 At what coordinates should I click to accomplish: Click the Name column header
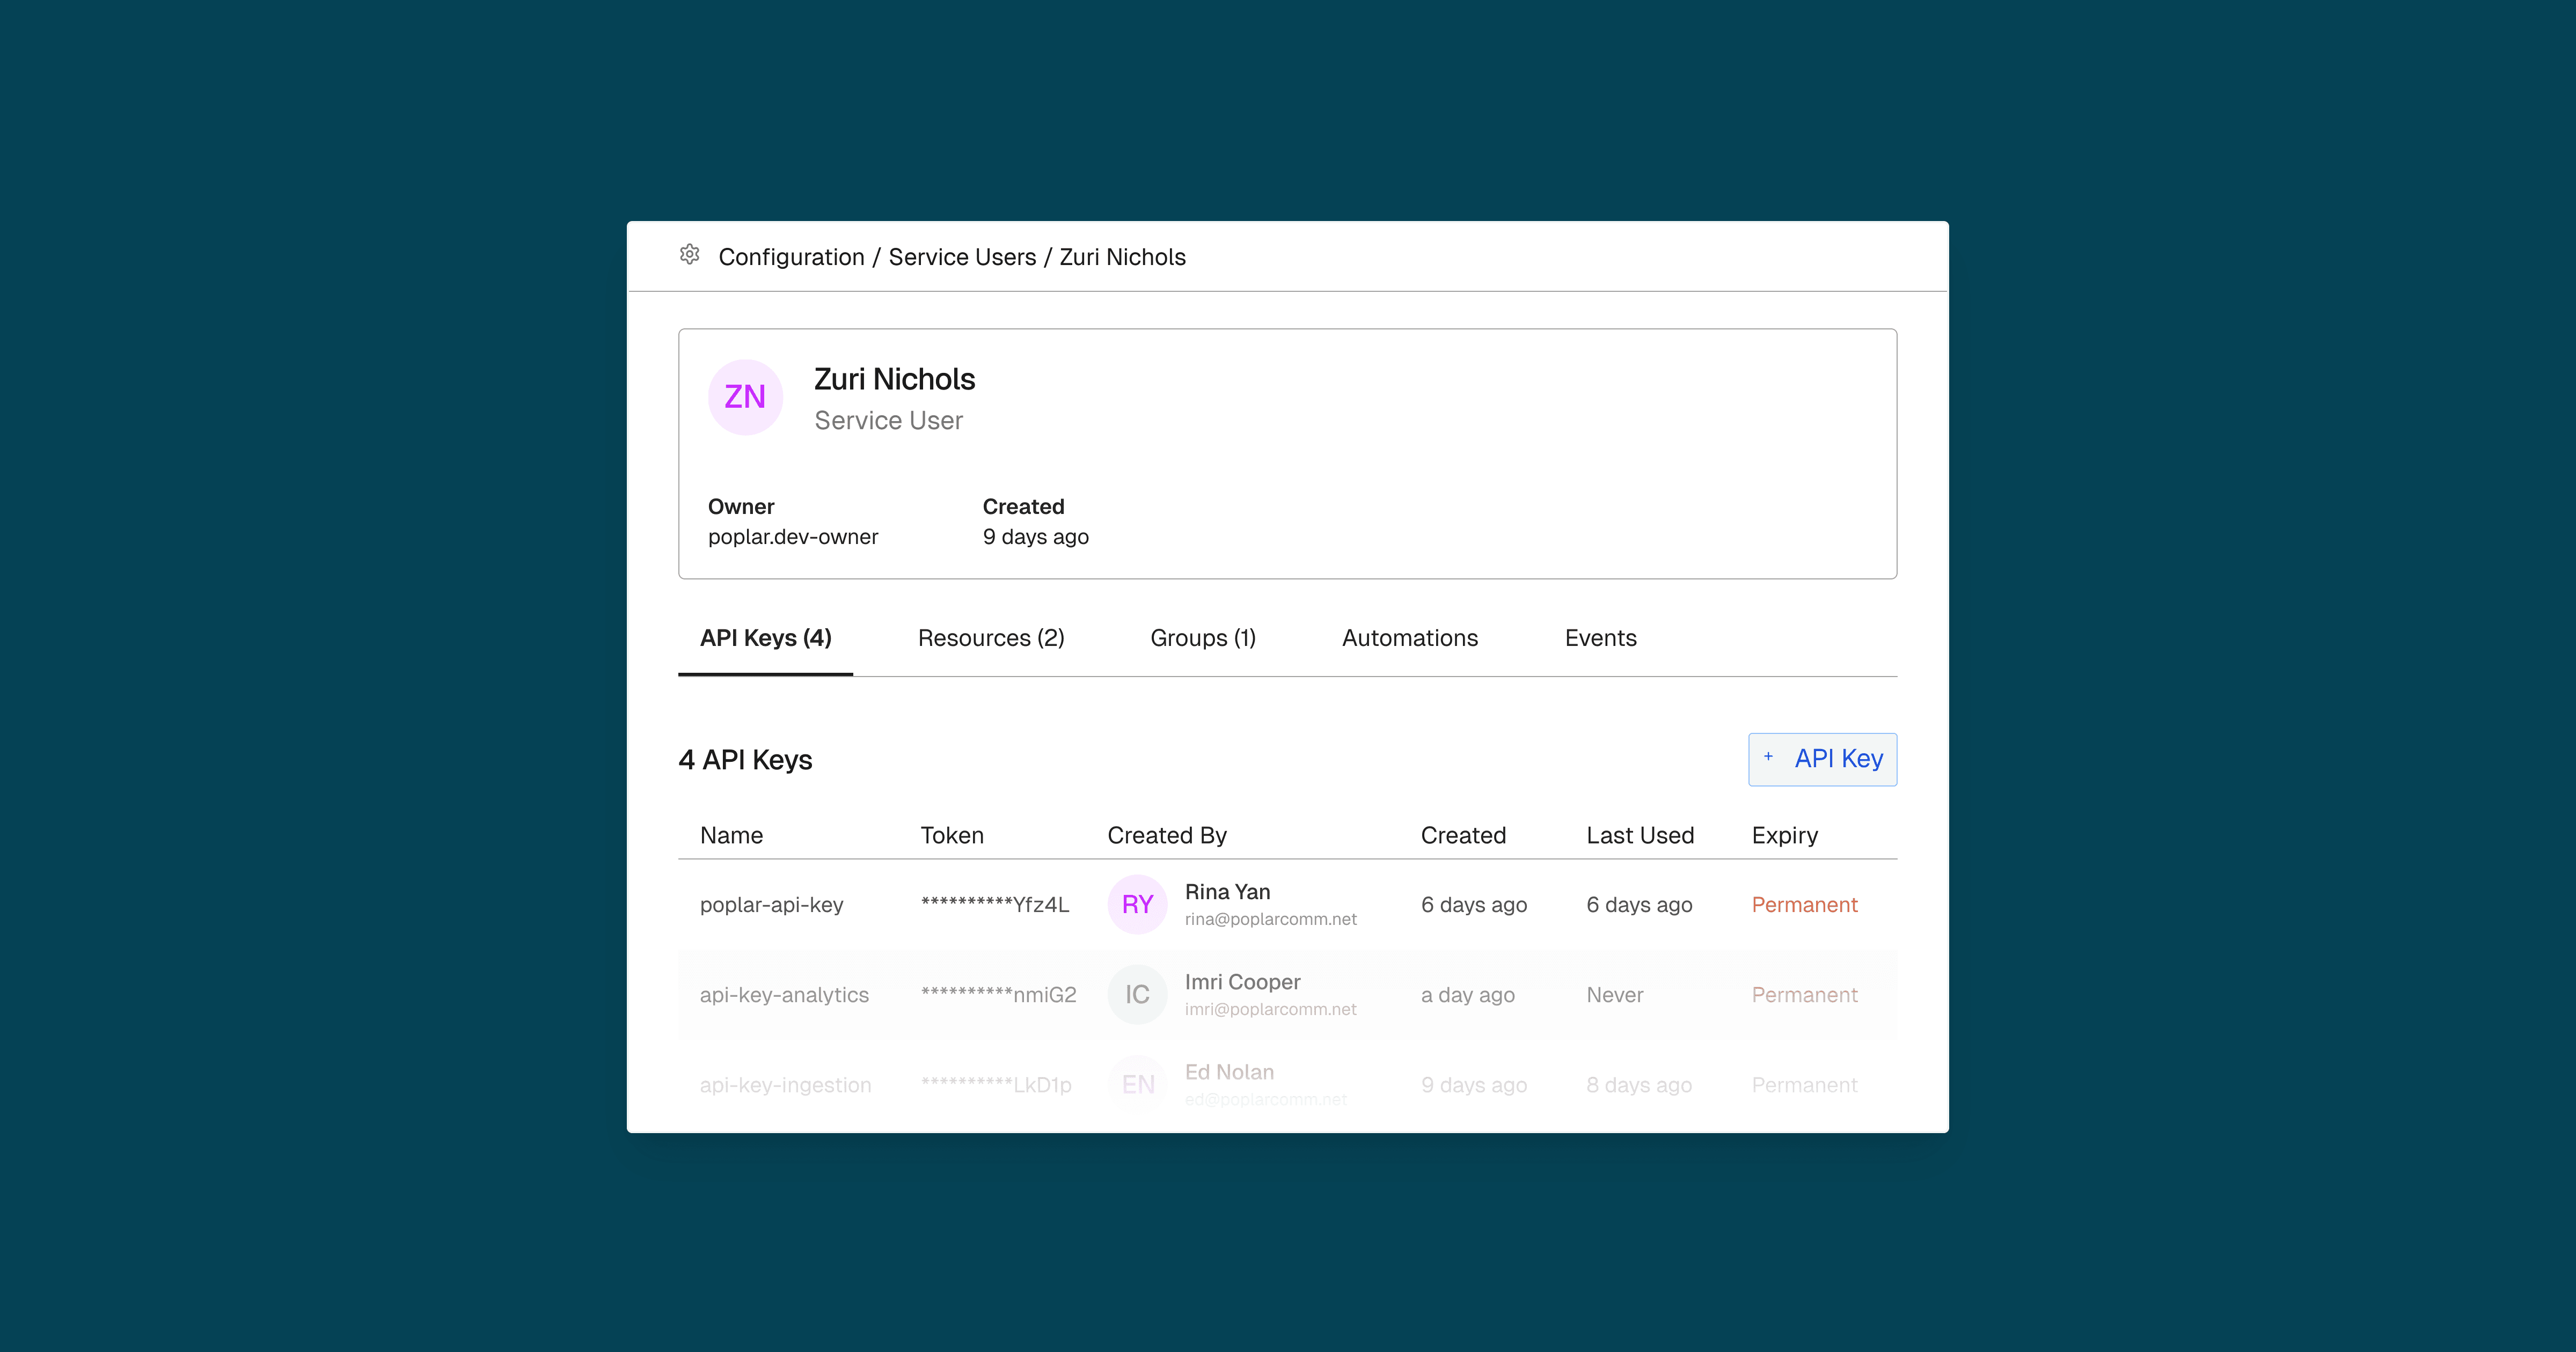point(731,835)
